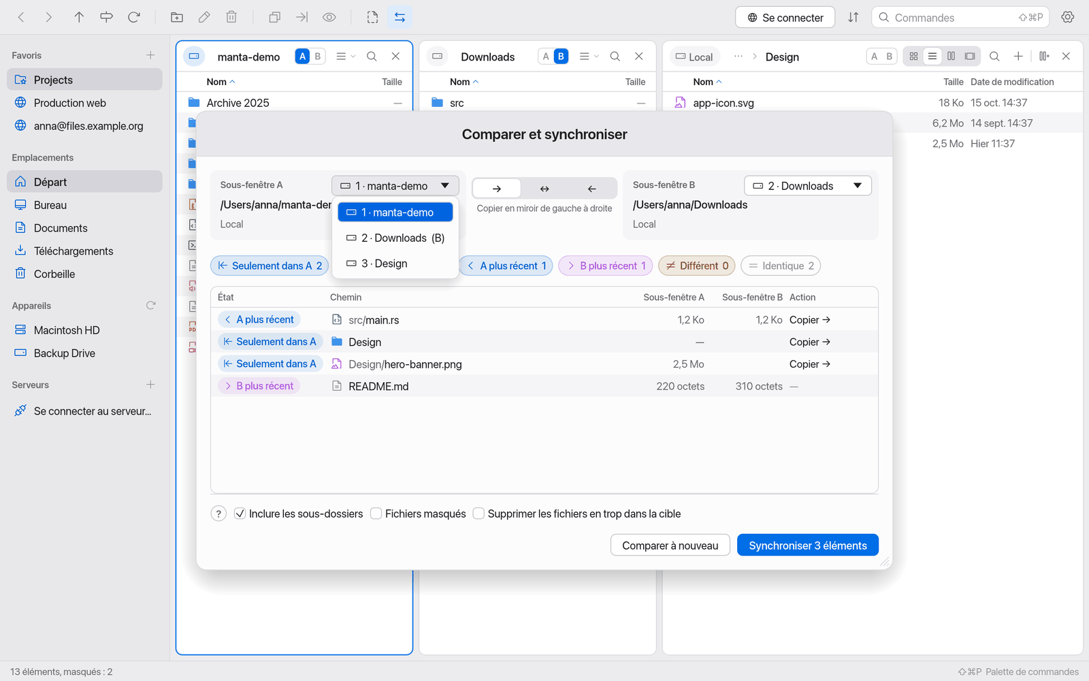The height and width of the screenshot is (681, 1089).
Task: Switch Design pane to column view
Action: tap(951, 57)
